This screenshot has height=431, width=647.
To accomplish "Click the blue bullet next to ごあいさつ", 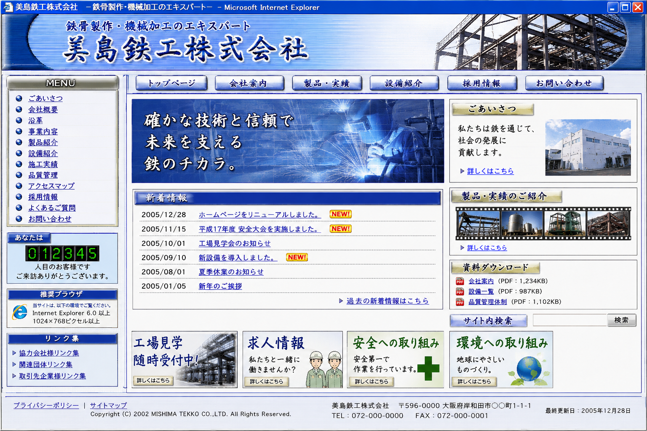I will point(19,98).
